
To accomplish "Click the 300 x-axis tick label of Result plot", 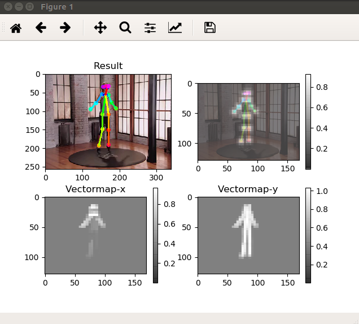I will 156,178.
